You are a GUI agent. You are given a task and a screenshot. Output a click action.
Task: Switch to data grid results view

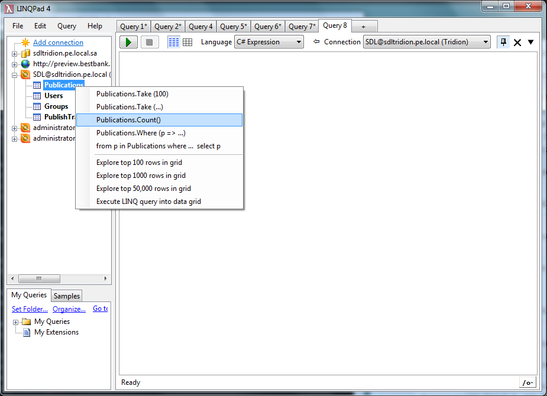187,42
